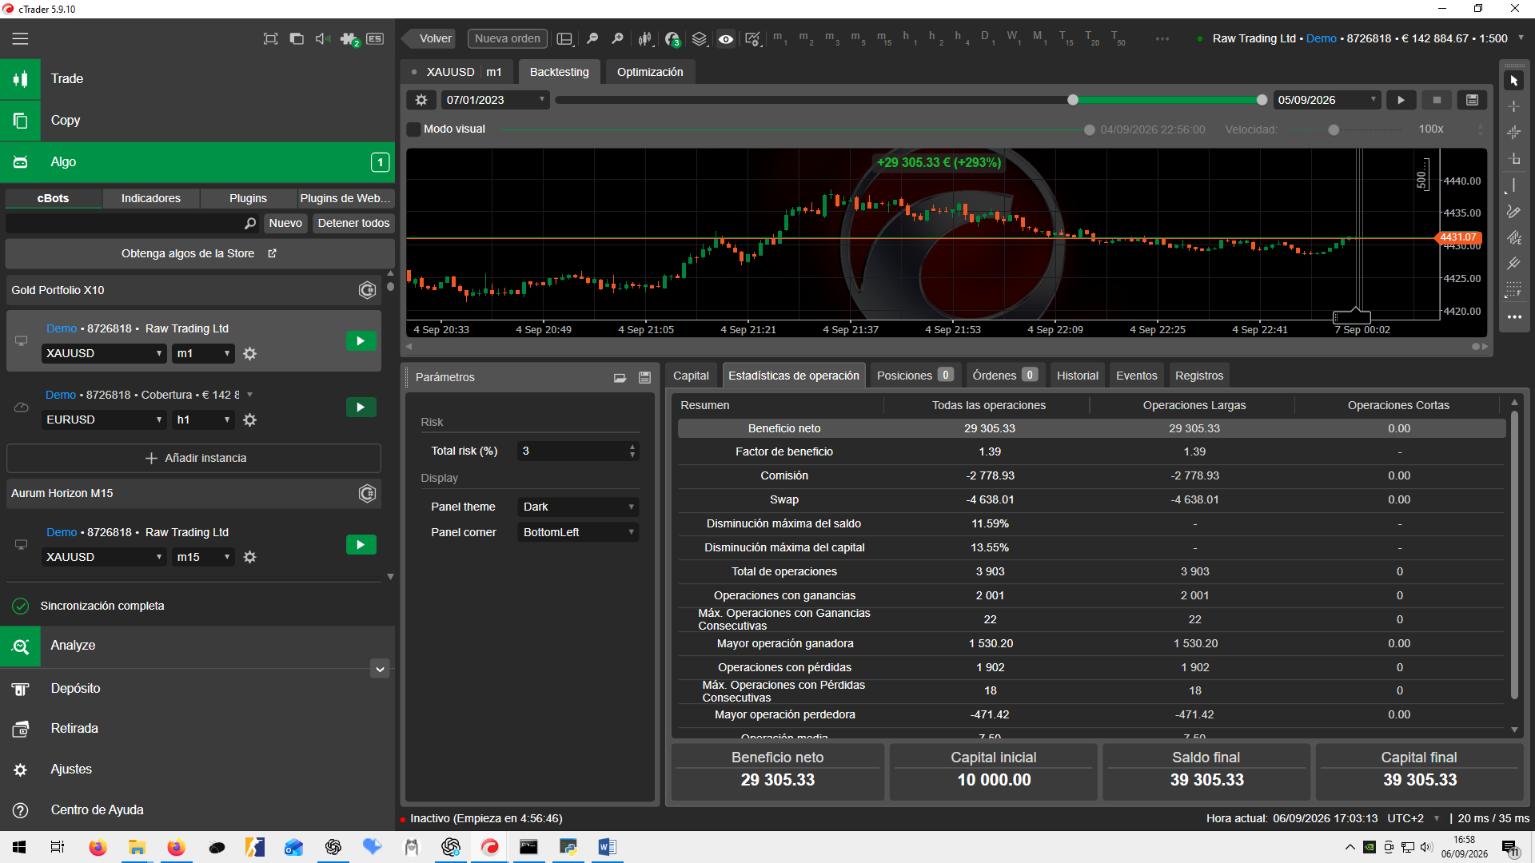1535x863 pixels.
Task: Click the fullscreen mode icon
Action: pos(270,38)
